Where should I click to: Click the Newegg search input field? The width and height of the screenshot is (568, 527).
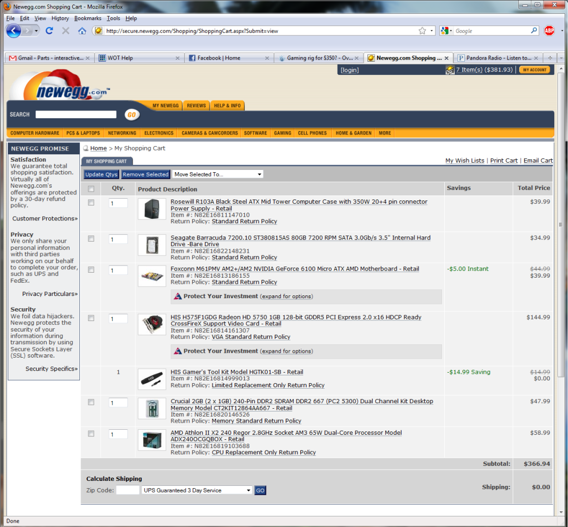(76, 114)
